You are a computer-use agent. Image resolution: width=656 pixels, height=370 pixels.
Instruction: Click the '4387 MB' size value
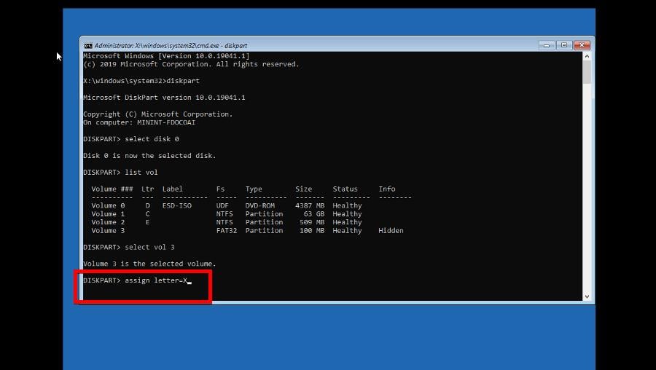pos(310,205)
